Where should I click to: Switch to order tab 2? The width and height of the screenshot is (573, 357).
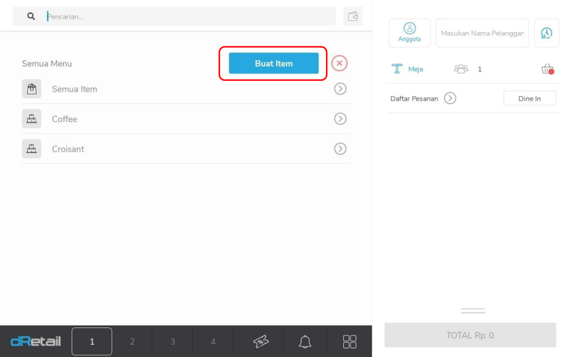tap(132, 342)
